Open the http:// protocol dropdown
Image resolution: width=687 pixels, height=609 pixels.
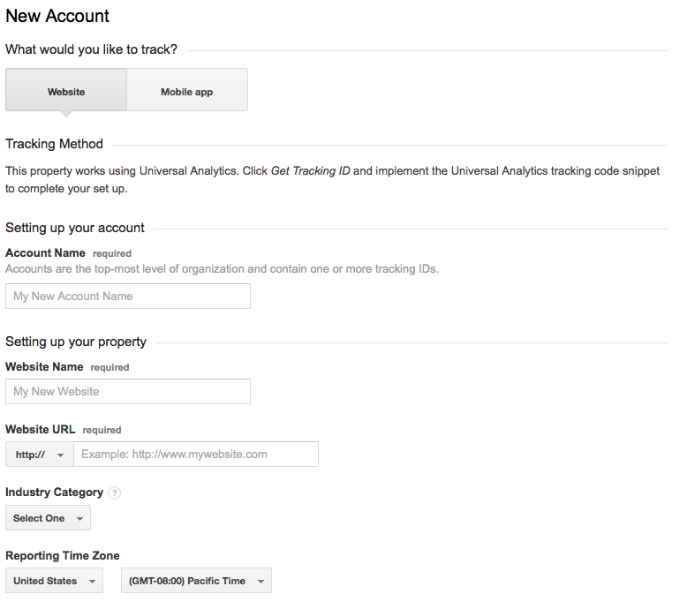(40, 455)
